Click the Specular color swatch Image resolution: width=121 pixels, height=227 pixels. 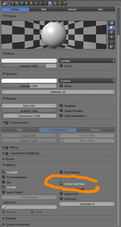click(x=29, y=81)
